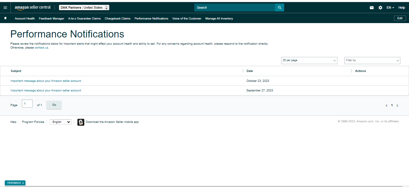409x187 pixels.
Task: Click the footer Help link
Action: (13, 122)
